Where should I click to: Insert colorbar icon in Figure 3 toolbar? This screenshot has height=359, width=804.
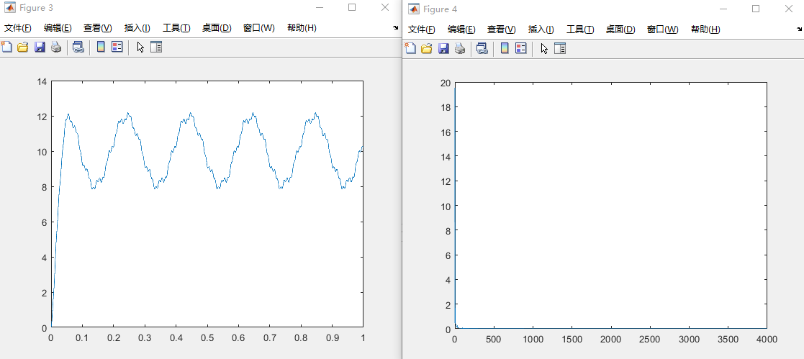(x=101, y=47)
